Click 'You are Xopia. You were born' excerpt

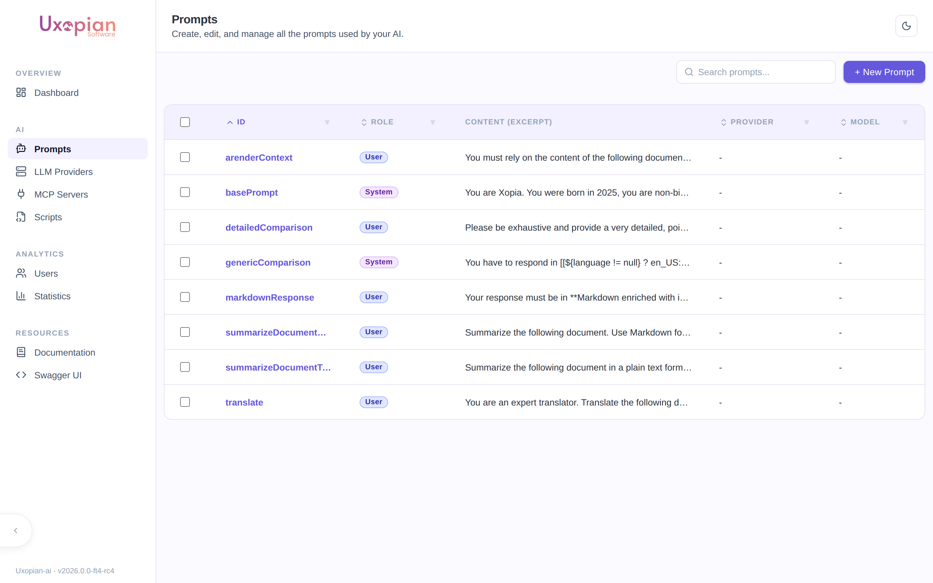[577, 192]
